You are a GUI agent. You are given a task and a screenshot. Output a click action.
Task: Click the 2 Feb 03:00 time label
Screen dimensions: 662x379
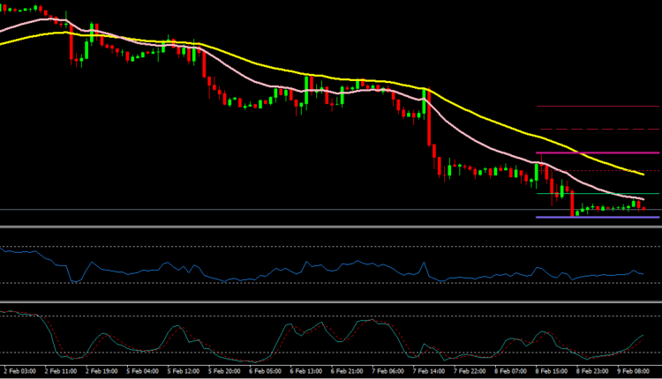(x=20, y=371)
